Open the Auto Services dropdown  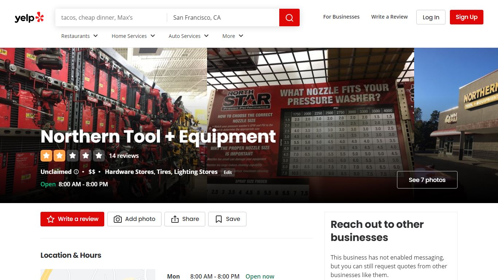point(188,36)
